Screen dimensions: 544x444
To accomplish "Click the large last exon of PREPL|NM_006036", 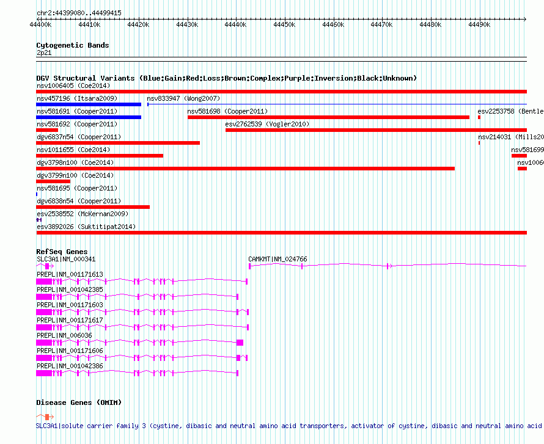I will click(x=240, y=343).
